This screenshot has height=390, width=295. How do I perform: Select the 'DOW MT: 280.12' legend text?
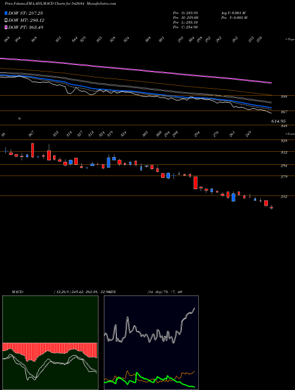click(27, 21)
